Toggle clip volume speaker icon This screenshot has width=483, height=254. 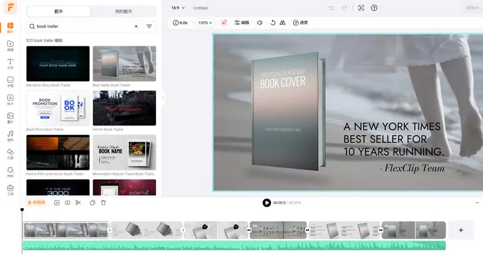[260, 23]
